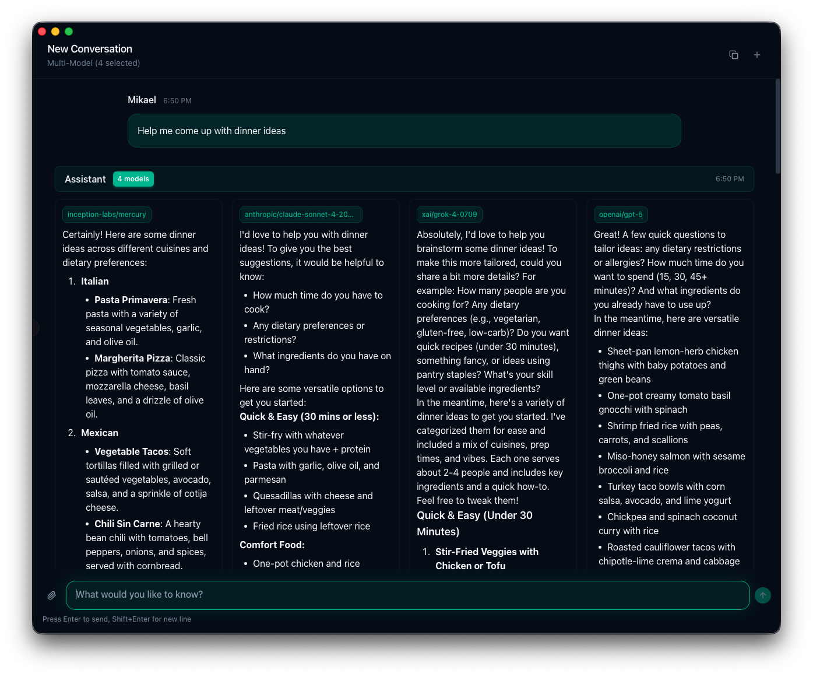Focus the What would you like to know input
This screenshot has width=813, height=677.
pyautogui.click(x=407, y=595)
